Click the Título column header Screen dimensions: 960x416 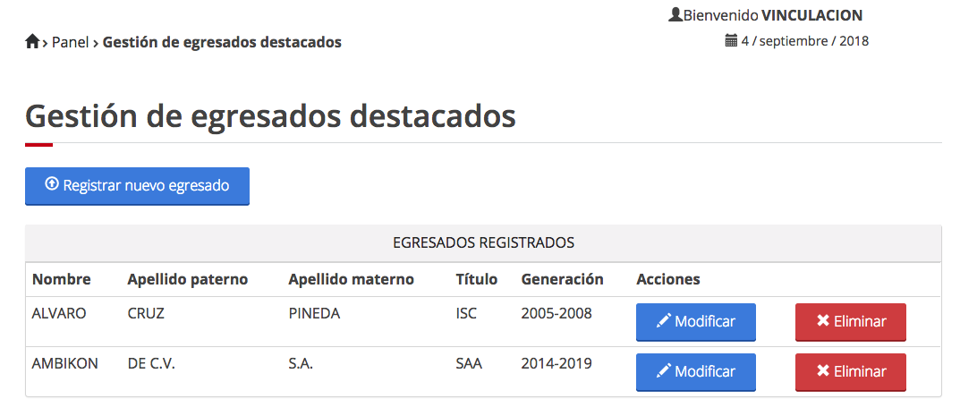pos(476,279)
